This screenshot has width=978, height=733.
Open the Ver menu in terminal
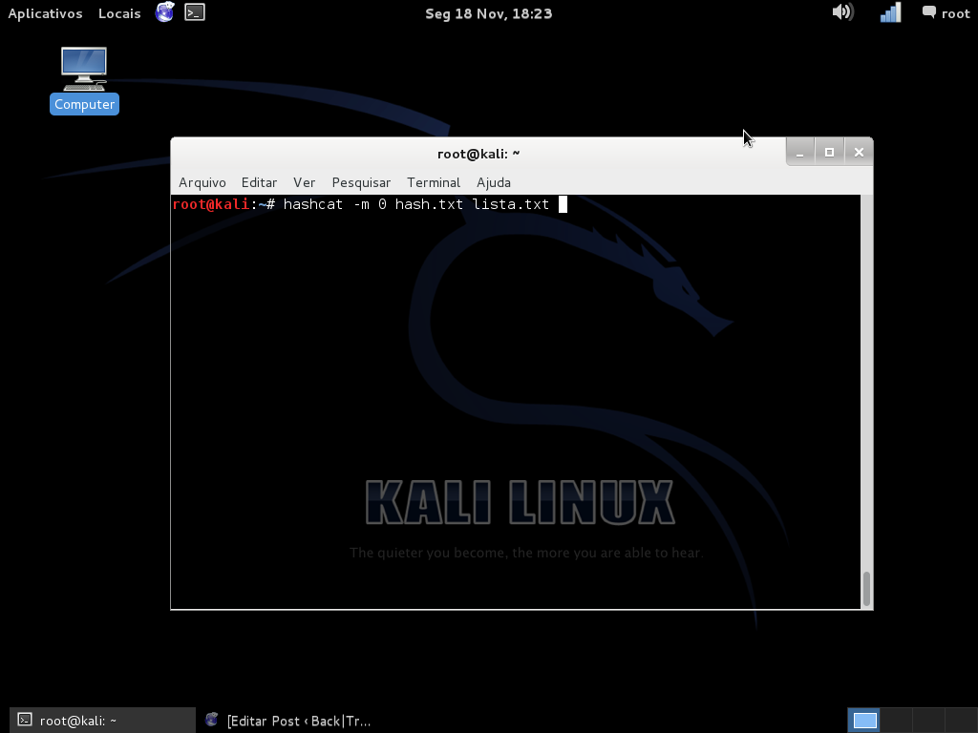[x=305, y=182]
